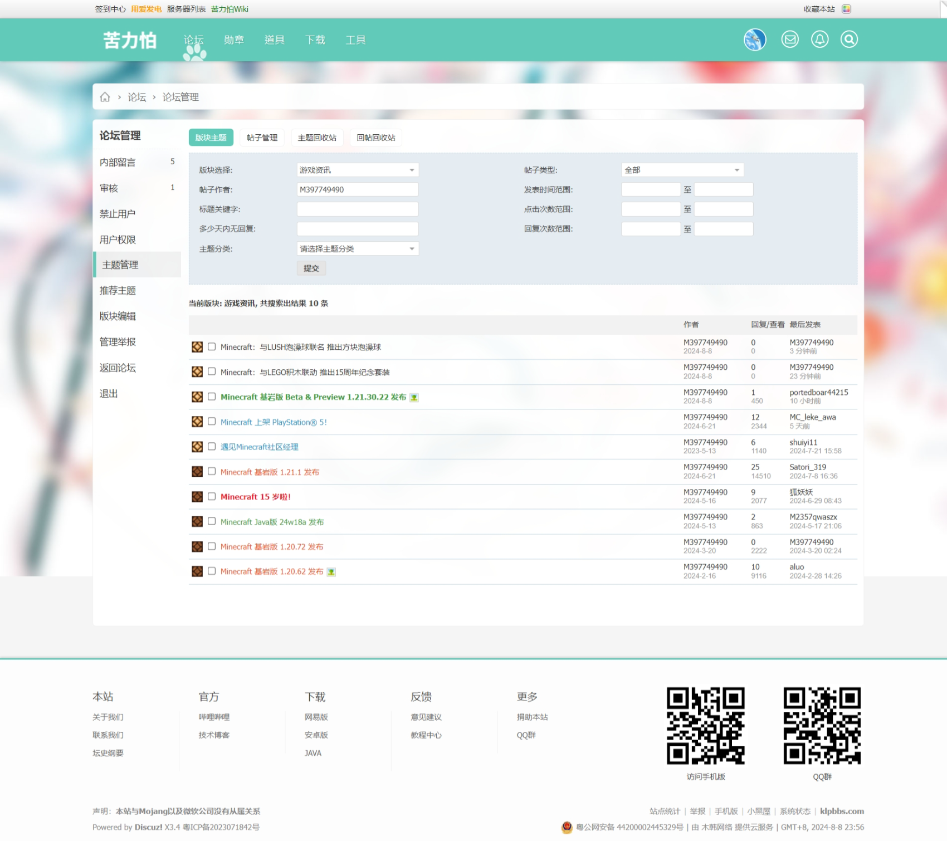Viewport: 947px width, 841px height.
Task: Click home icon in breadcrumb
Action: 105,97
